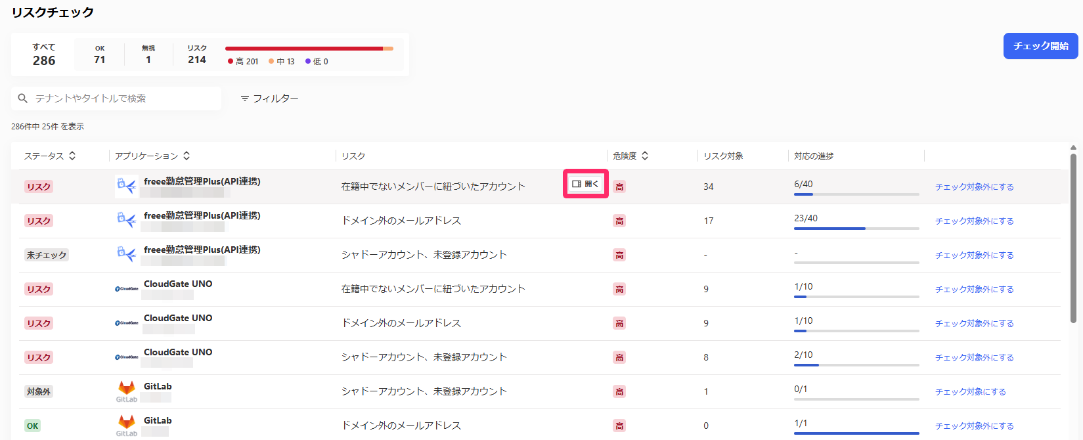The width and height of the screenshot is (1083, 440).
Task: Click 中 13 legend entry
Action: [x=282, y=62]
